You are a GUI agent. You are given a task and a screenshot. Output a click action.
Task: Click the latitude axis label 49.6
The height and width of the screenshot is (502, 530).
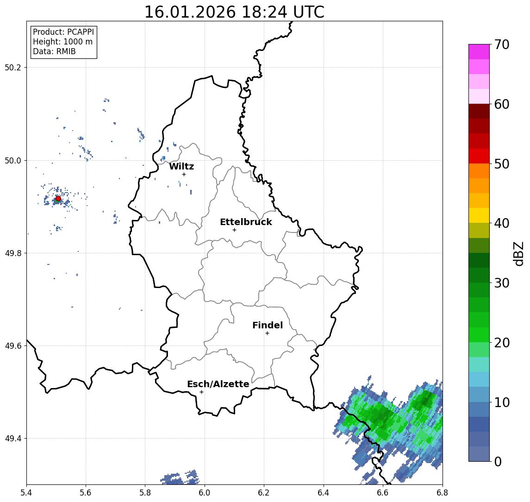pyautogui.click(x=13, y=346)
